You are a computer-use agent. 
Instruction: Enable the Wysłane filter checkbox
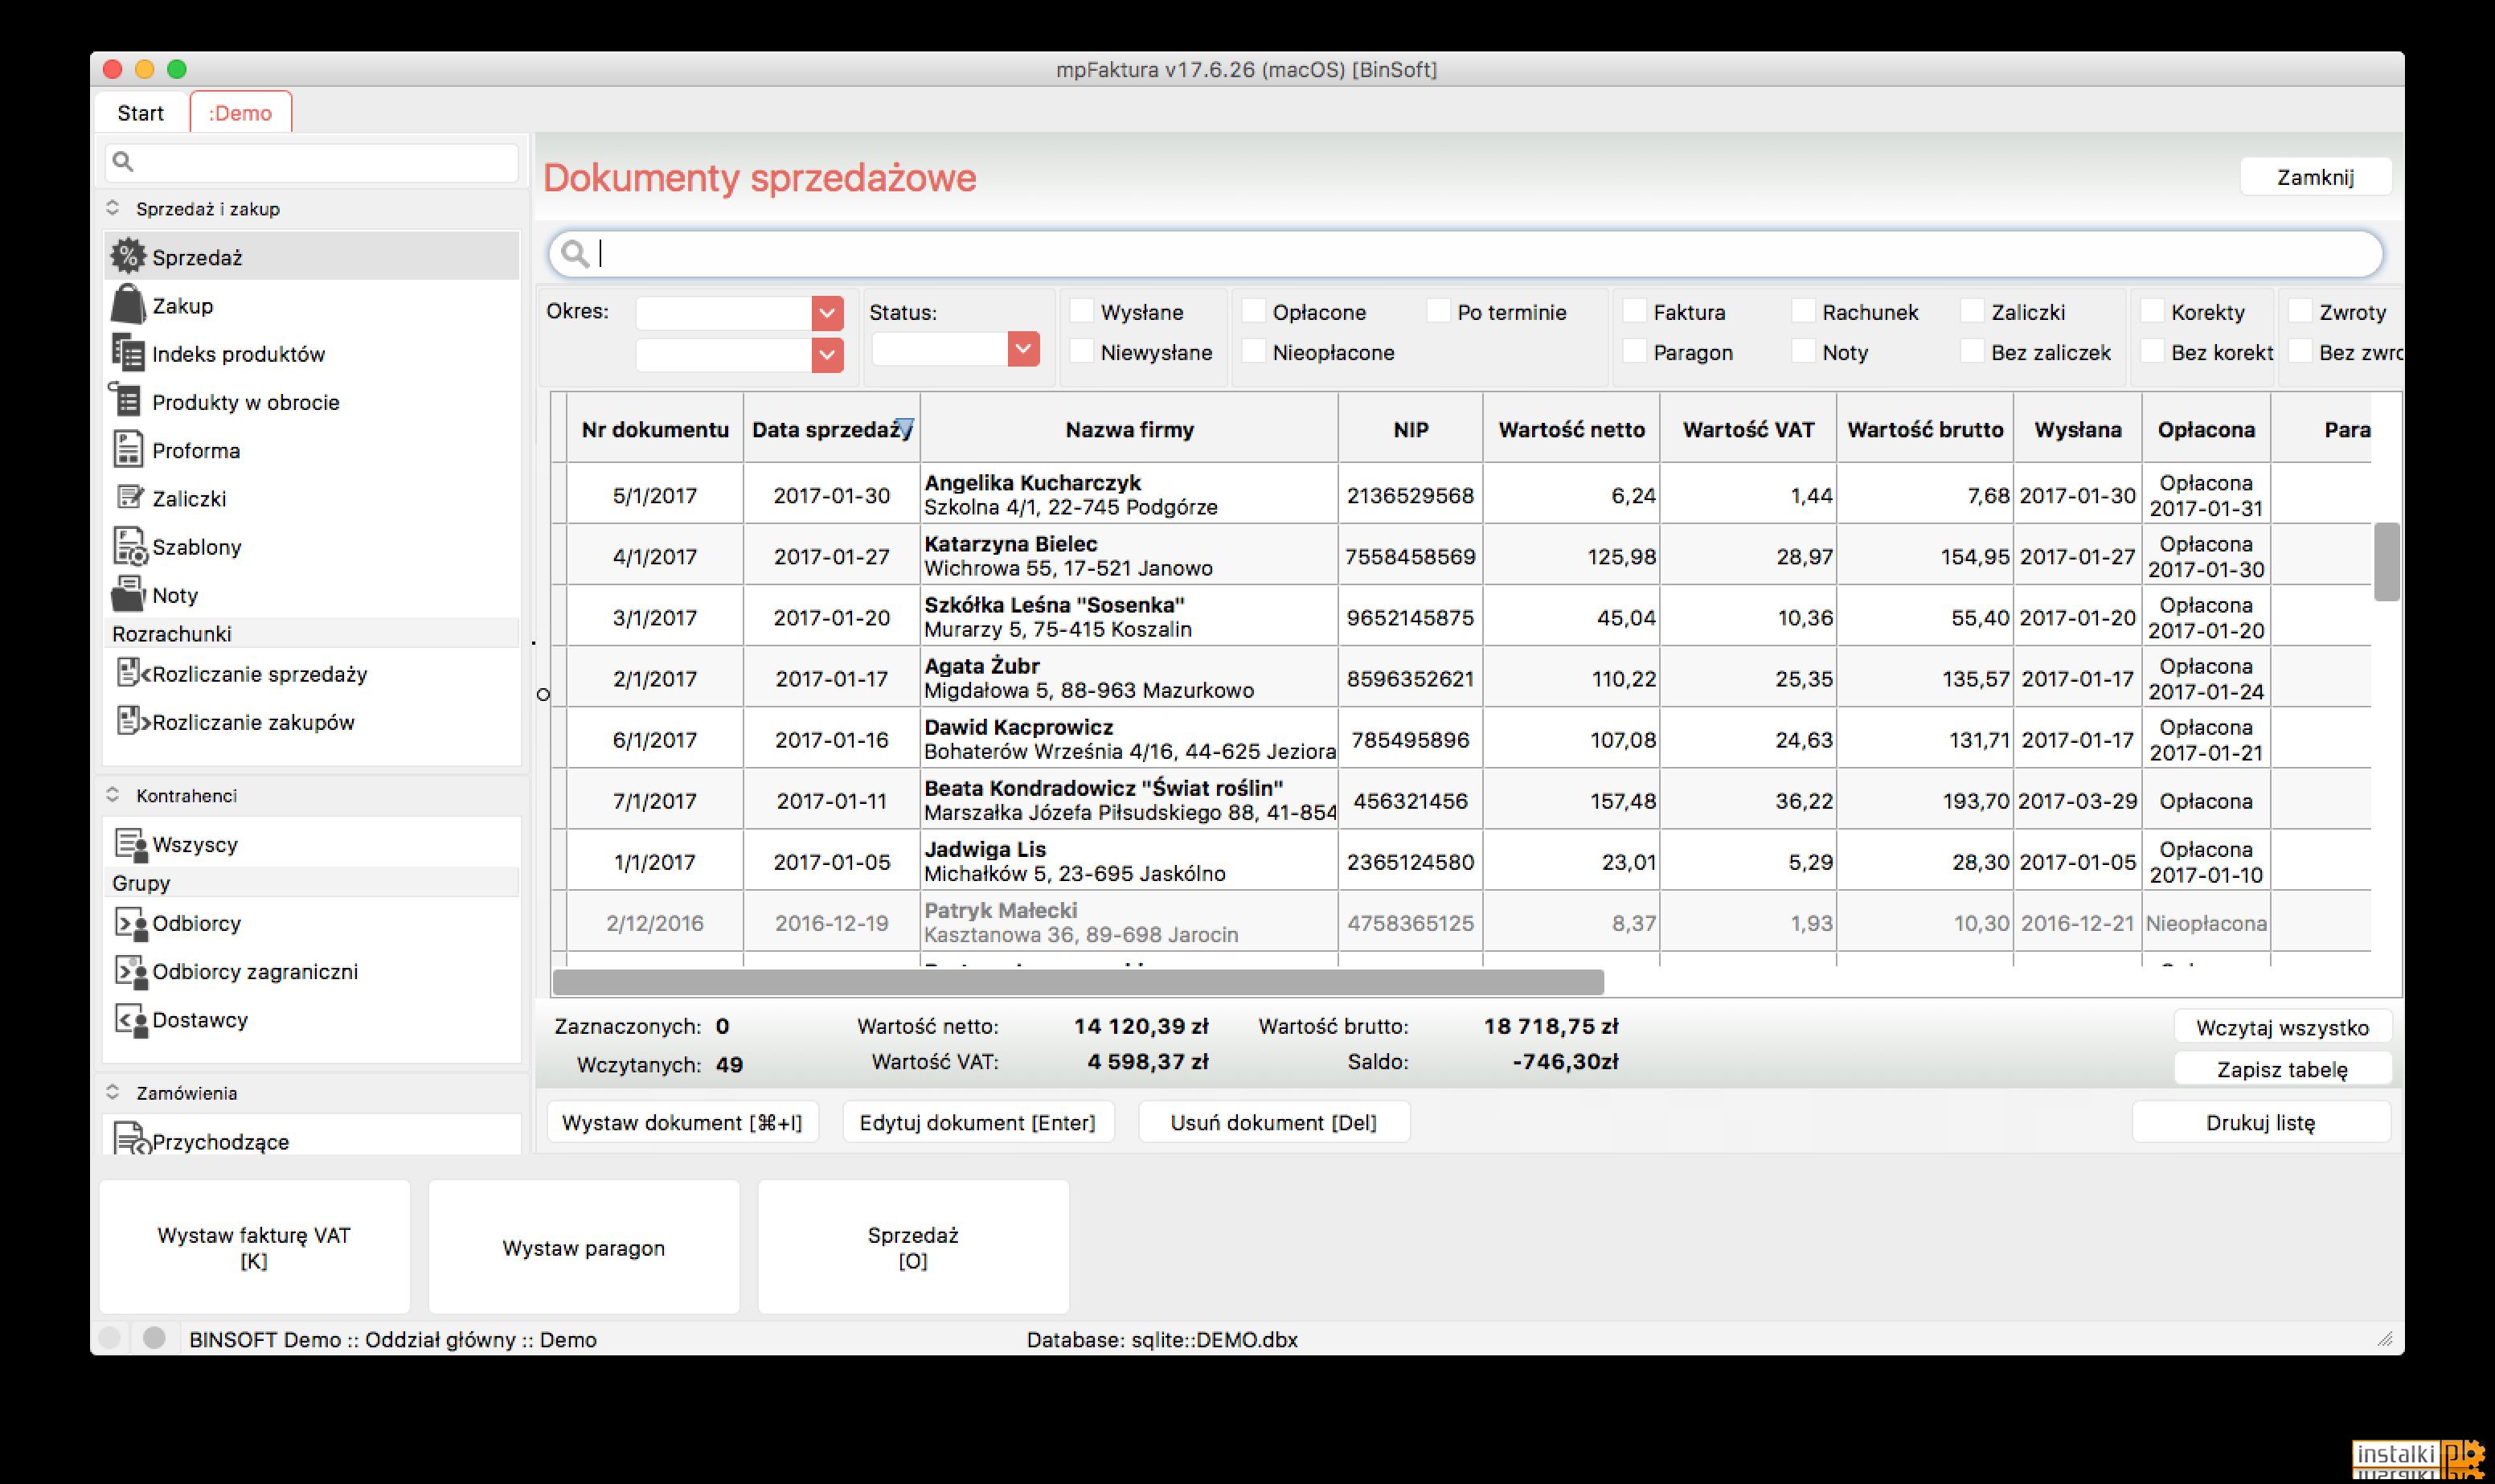pyautogui.click(x=1082, y=311)
